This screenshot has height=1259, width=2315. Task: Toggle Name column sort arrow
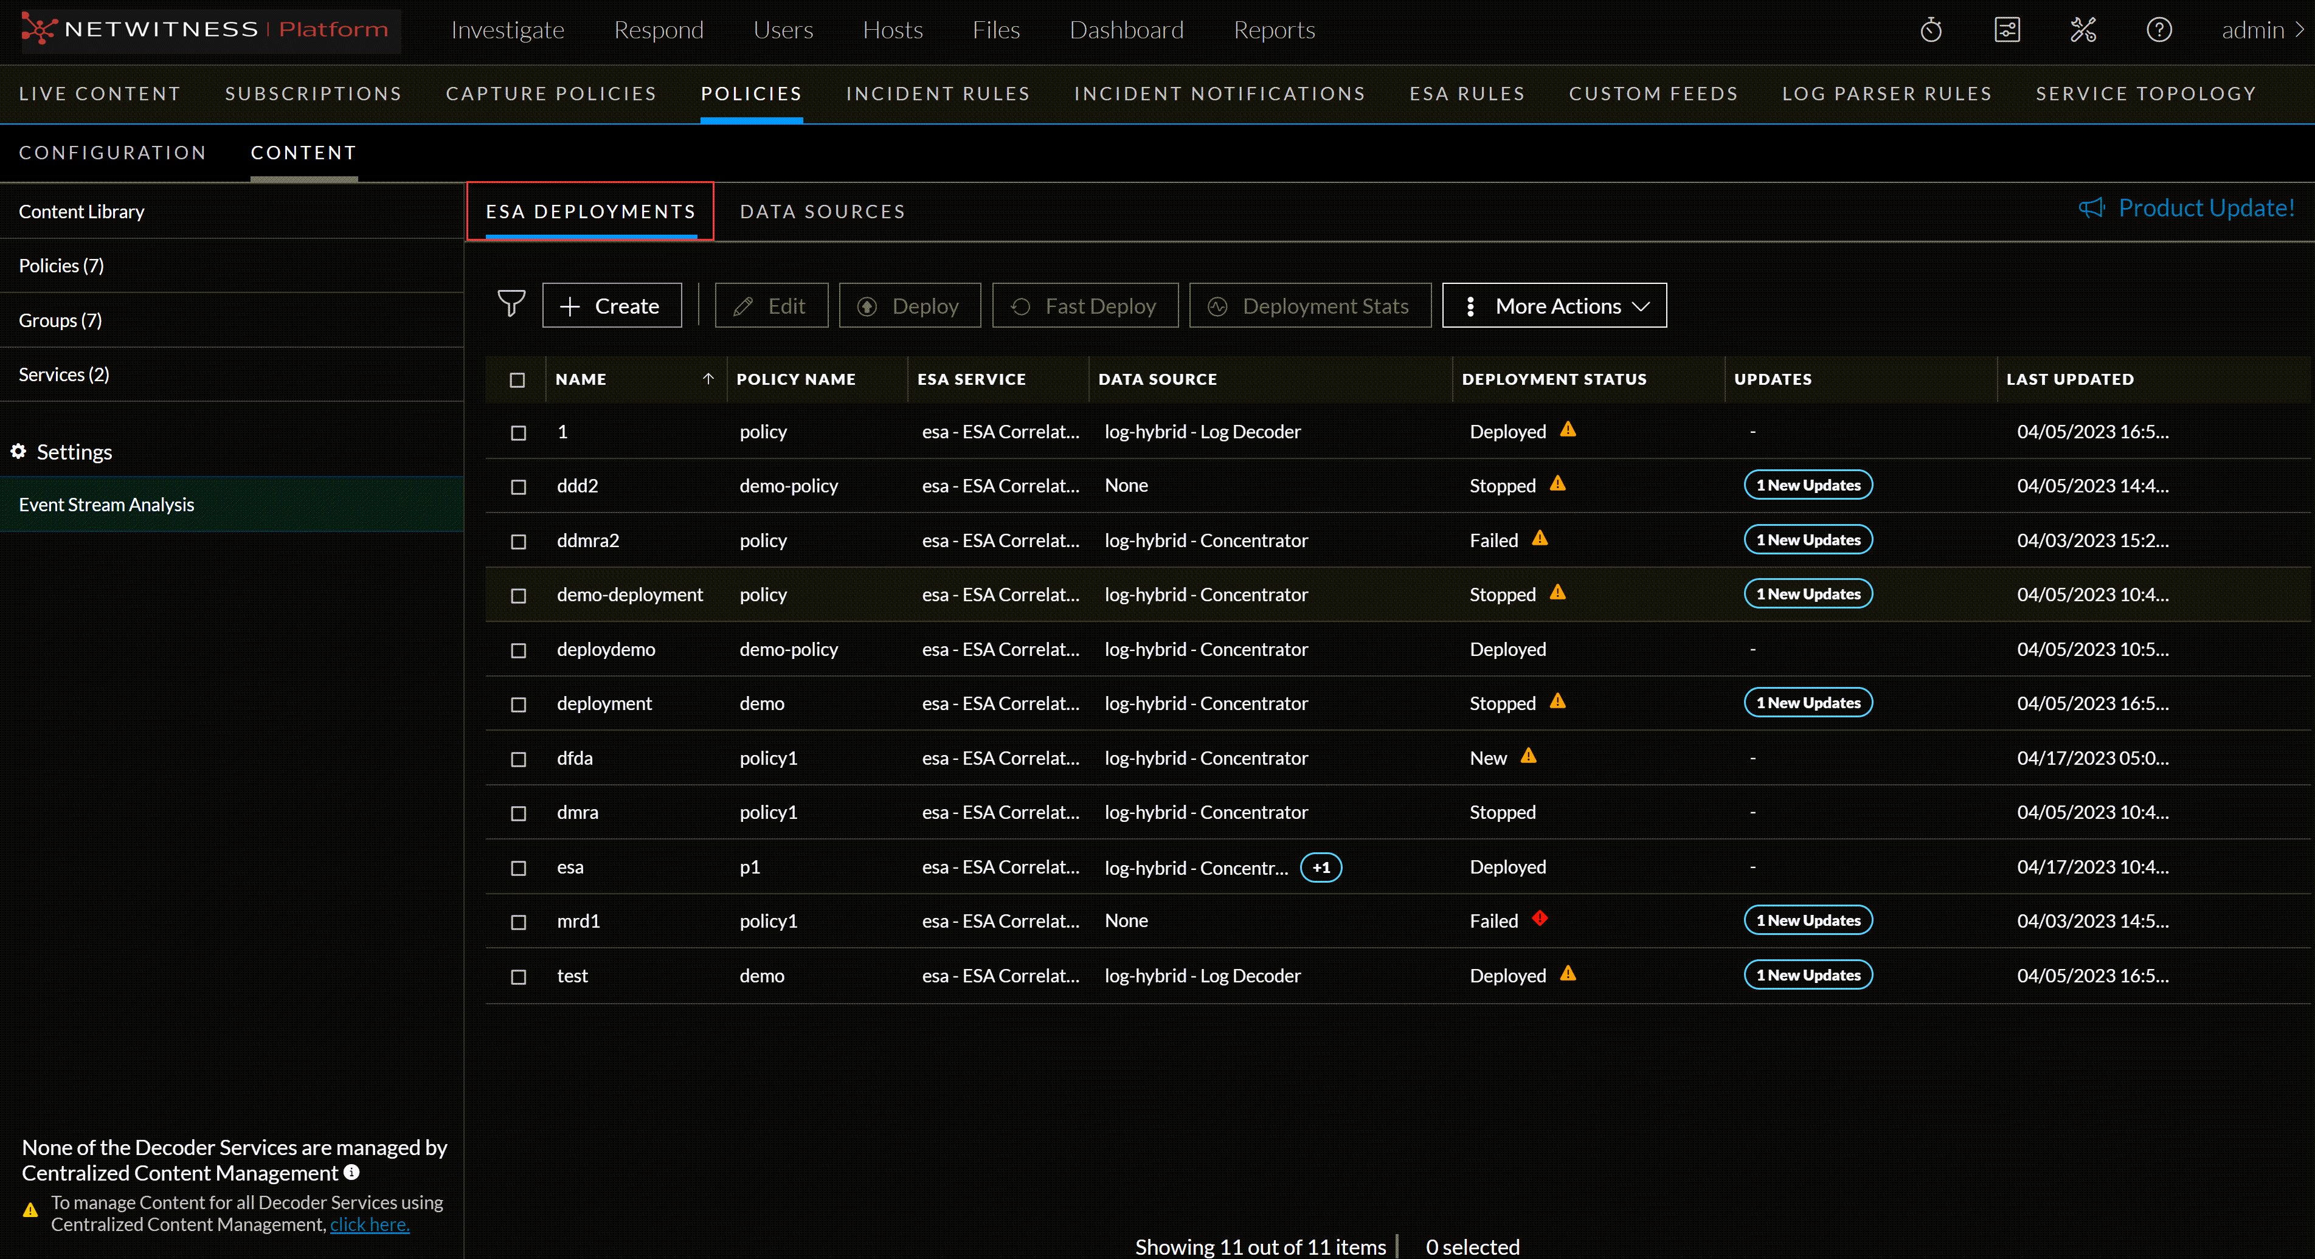tap(708, 378)
